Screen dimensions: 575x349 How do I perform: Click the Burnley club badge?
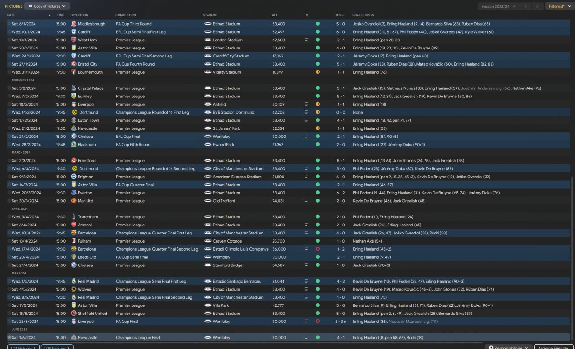tap(74, 97)
